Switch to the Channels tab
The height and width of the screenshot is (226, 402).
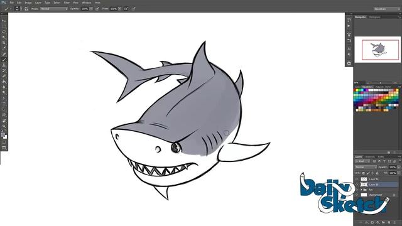pos(370,157)
